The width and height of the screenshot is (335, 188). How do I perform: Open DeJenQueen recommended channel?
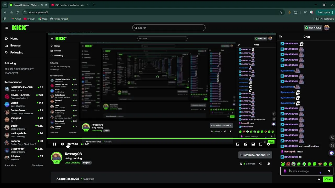pos(24,112)
